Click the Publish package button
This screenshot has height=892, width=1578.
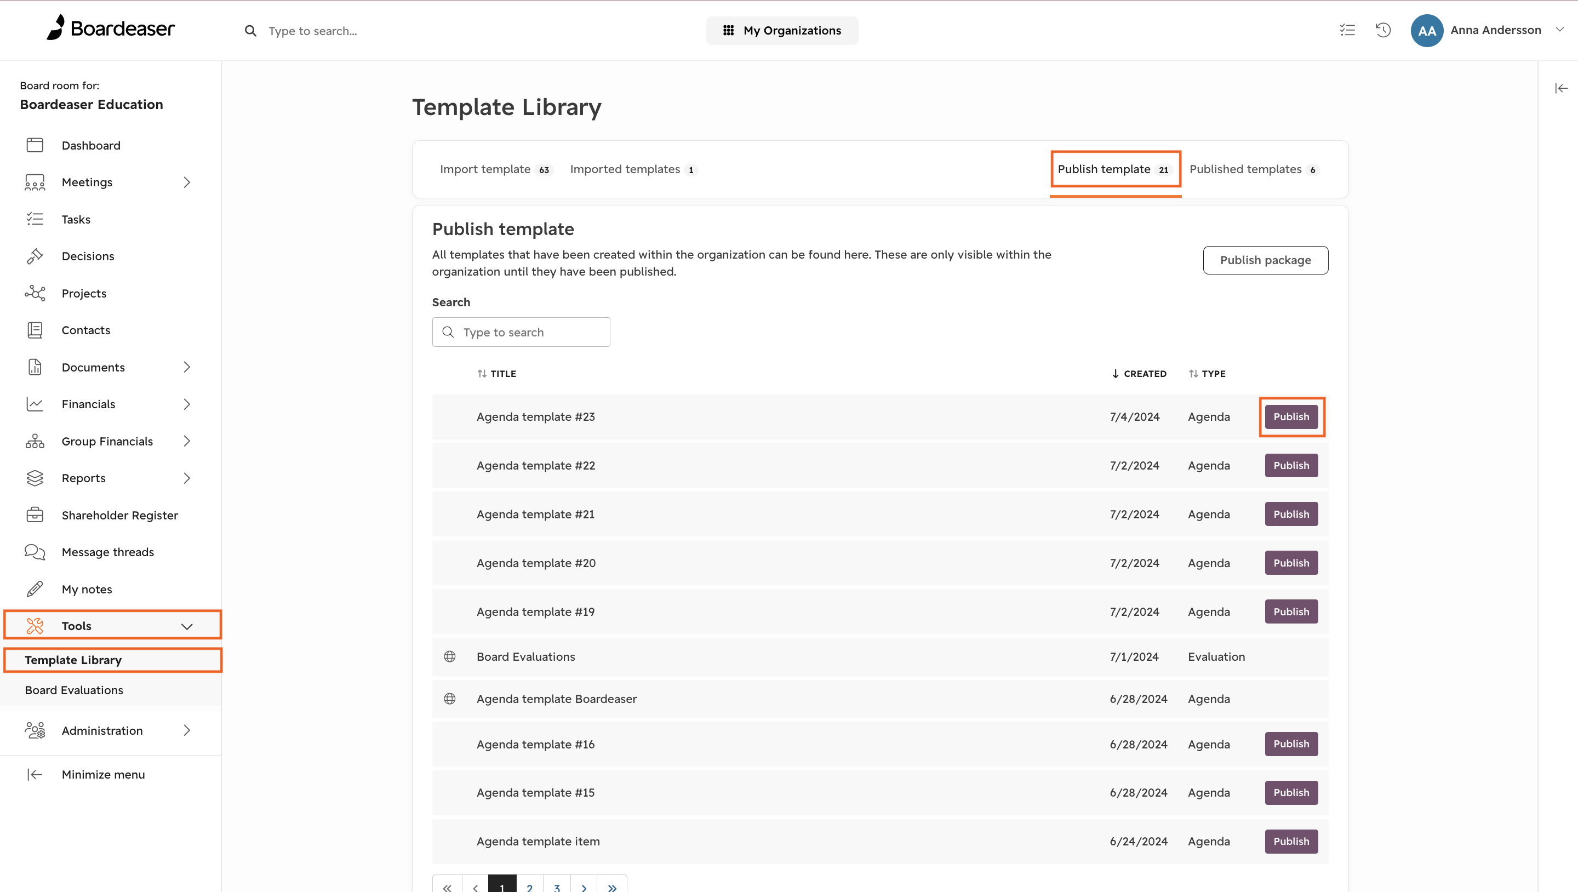[x=1266, y=260]
